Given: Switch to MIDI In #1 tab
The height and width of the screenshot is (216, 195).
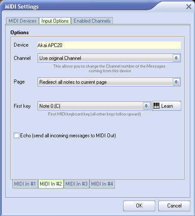Looking at the screenshot, I should (25, 184).
